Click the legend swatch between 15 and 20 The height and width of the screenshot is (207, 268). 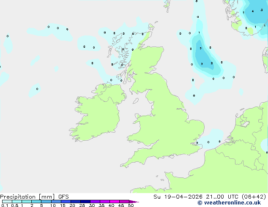pyautogui.click(x=66, y=202)
